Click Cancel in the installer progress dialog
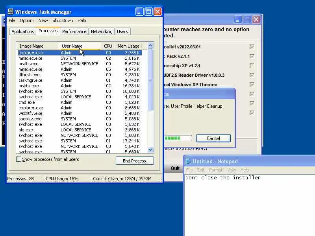The image size is (315, 236). tap(213, 138)
